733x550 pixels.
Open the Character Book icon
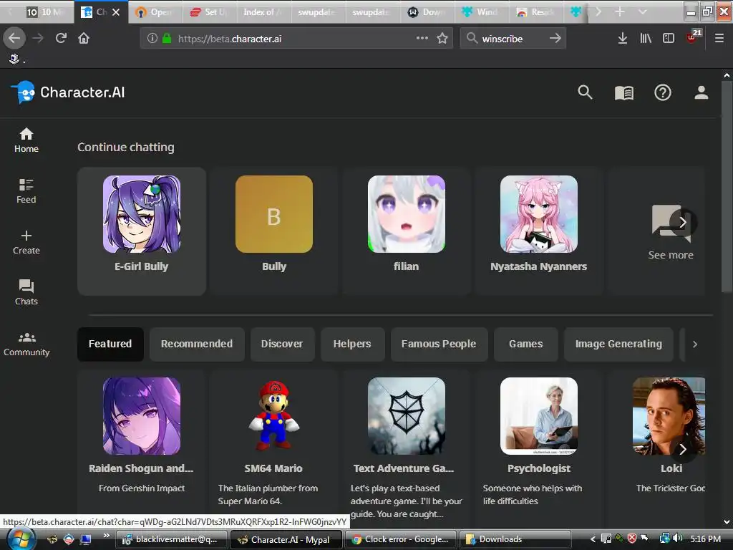(623, 92)
